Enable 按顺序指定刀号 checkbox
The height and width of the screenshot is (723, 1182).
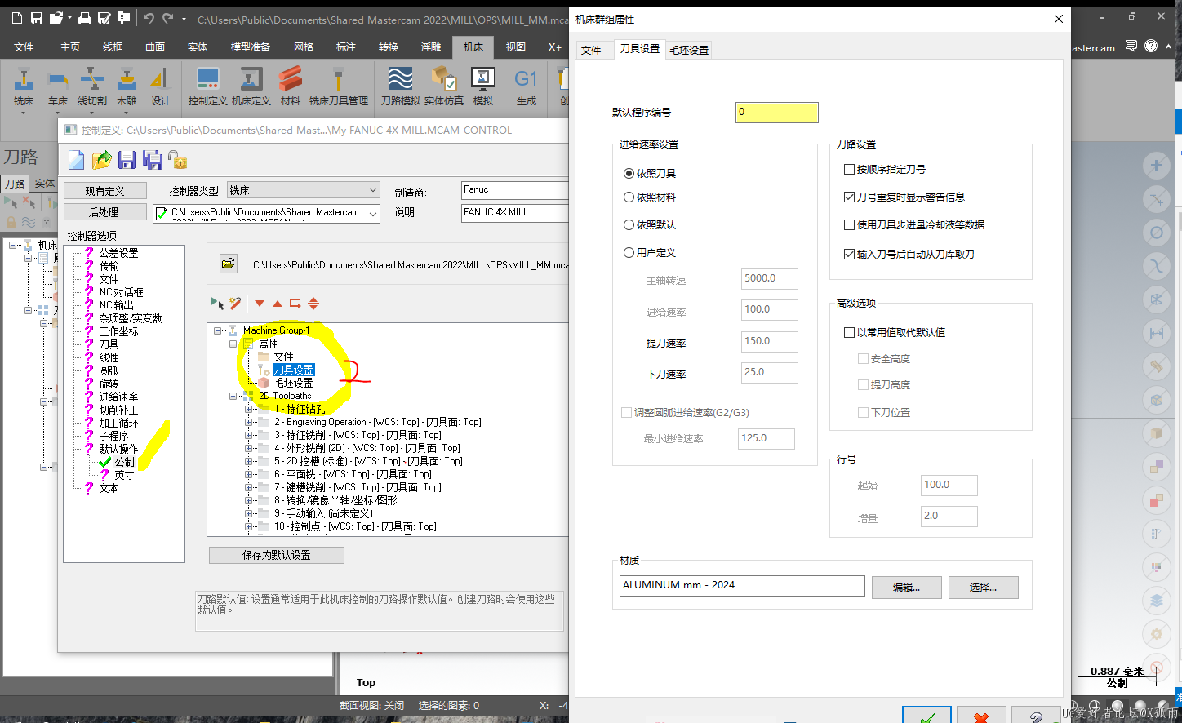(849, 169)
